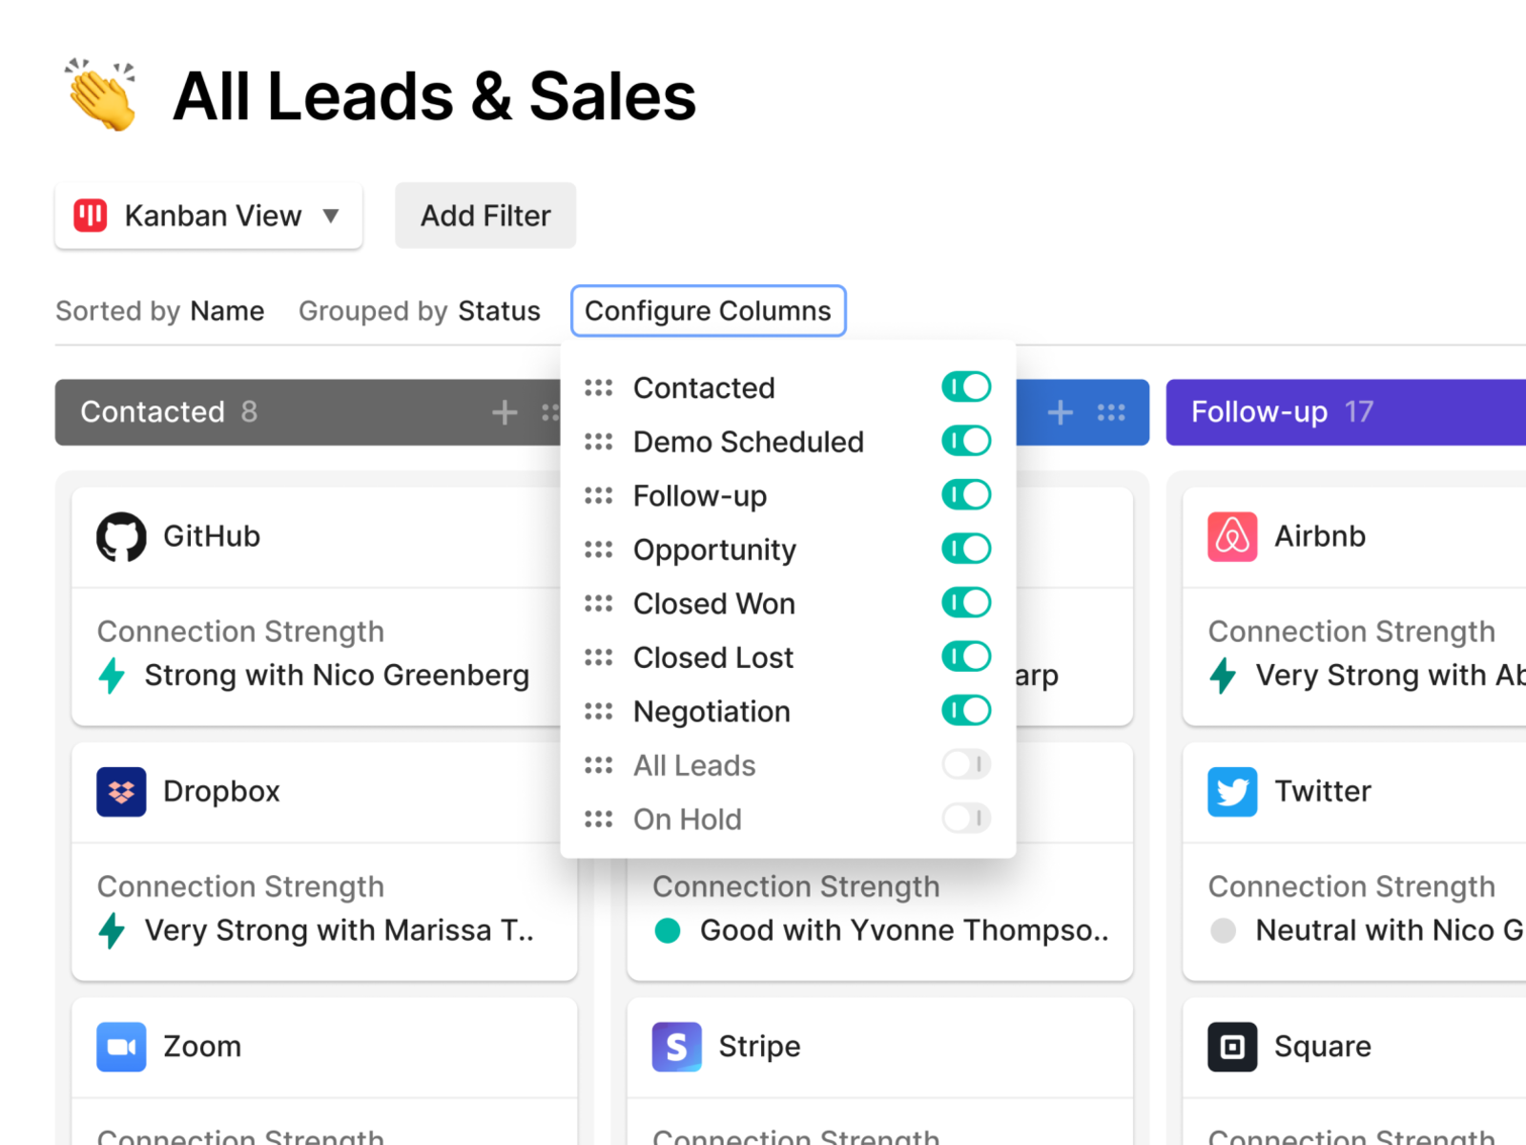This screenshot has height=1145, width=1526.
Task: Click drag handle beside Closed Lost row
Action: pos(599,657)
